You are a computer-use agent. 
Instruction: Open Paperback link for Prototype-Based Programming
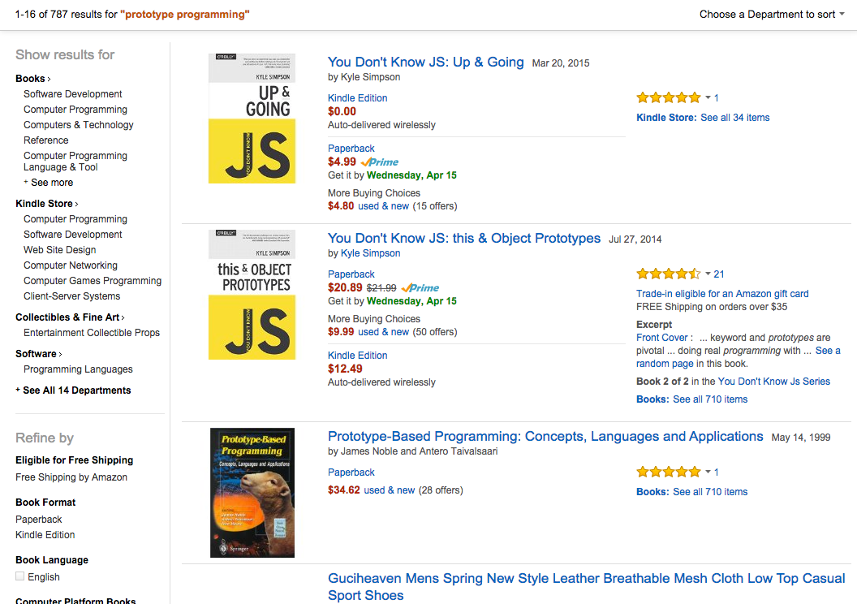tap(351, 472)
